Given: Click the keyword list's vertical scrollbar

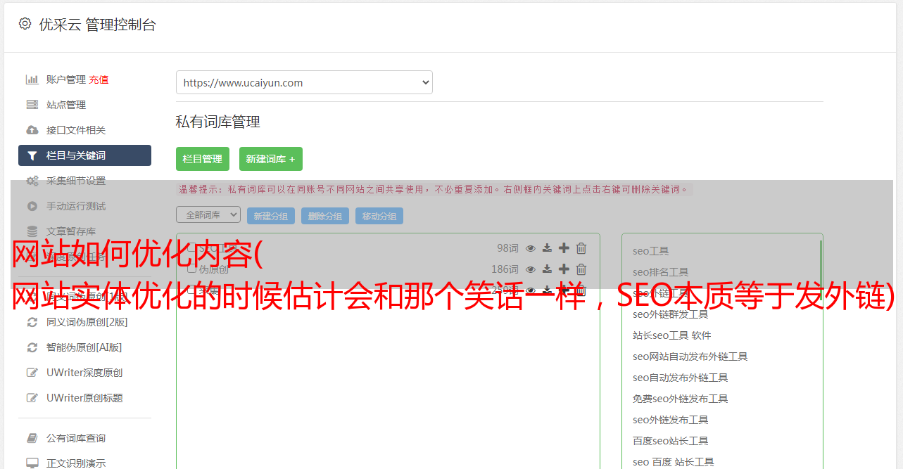Looking at the screenshot, I should tap(821, 270).
